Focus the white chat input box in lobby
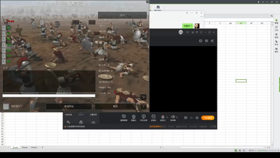280x158 pixels. (49, 96)
